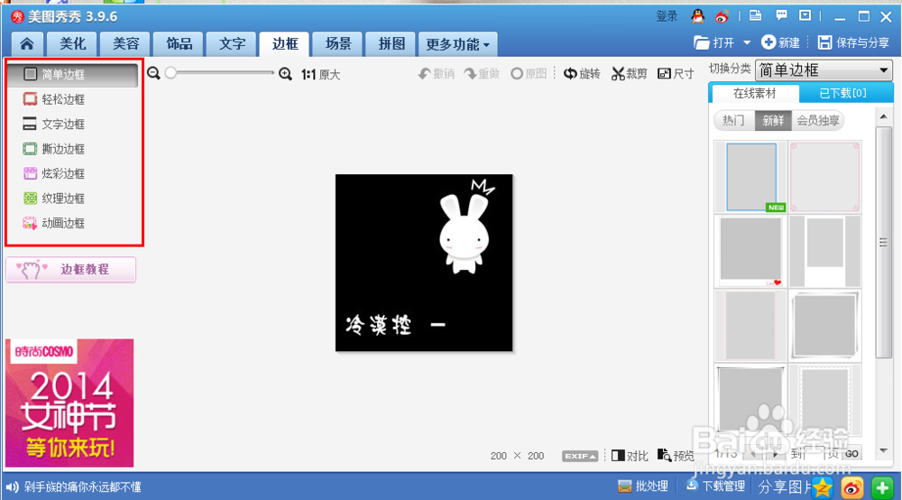The height and width of the screenshot is (500, 902).
Task: Go to next material page arrow
Action: (x=775, y=454)
